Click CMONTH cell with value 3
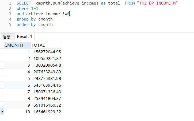This screenshot has height=121, width=194. click(17, 65)
